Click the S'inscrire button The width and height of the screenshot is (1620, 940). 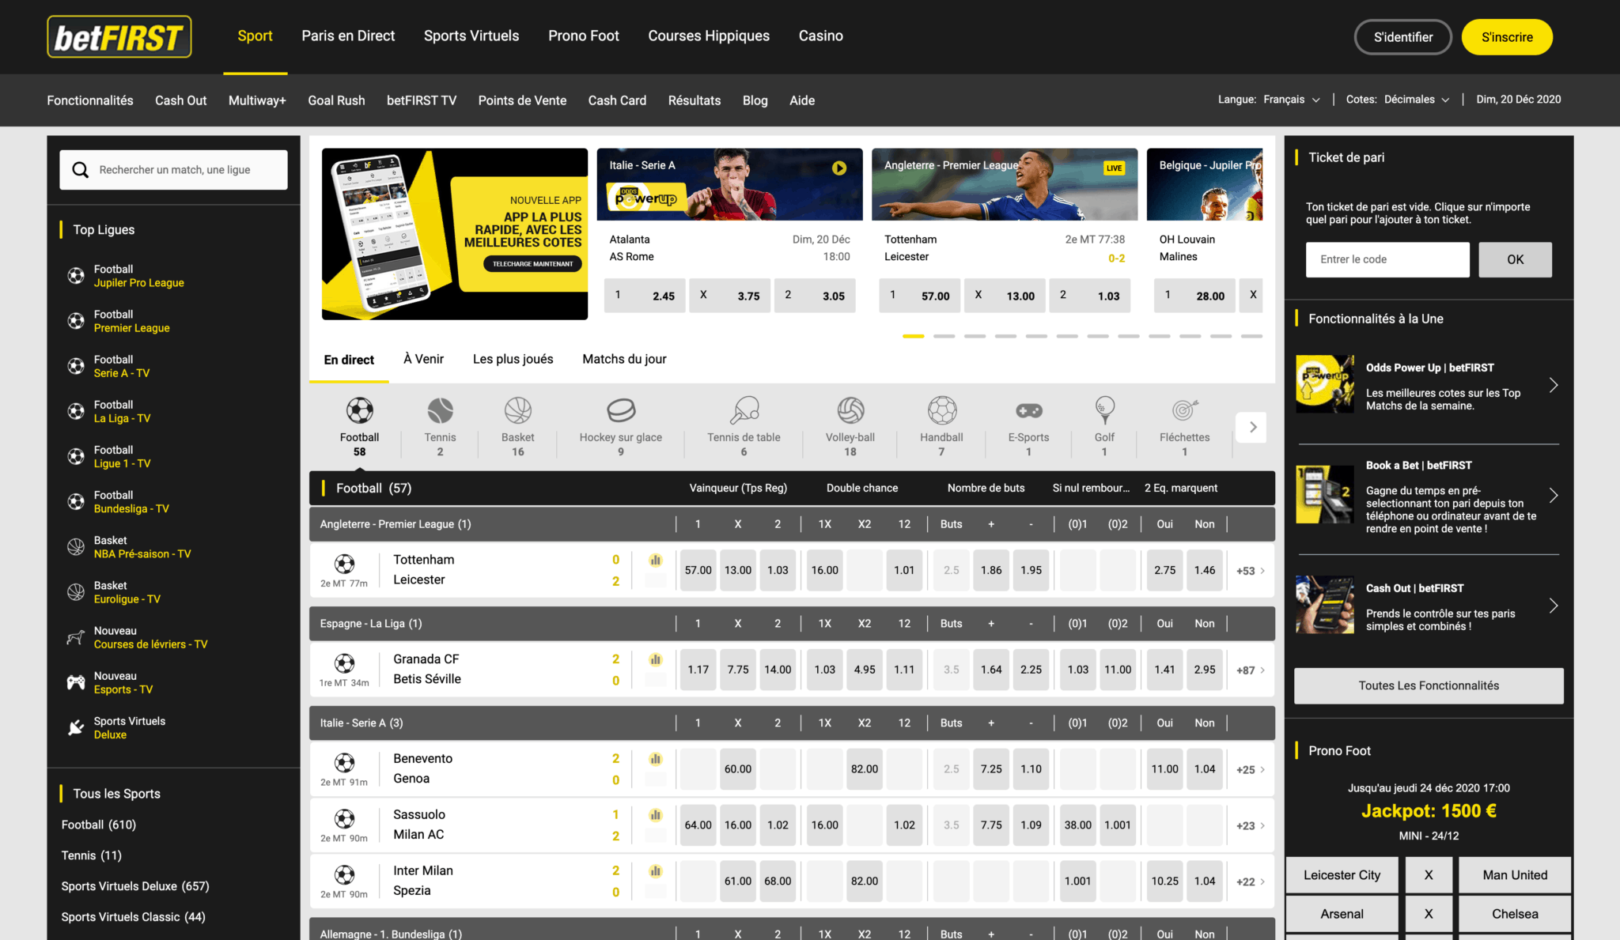point(1506,36)
